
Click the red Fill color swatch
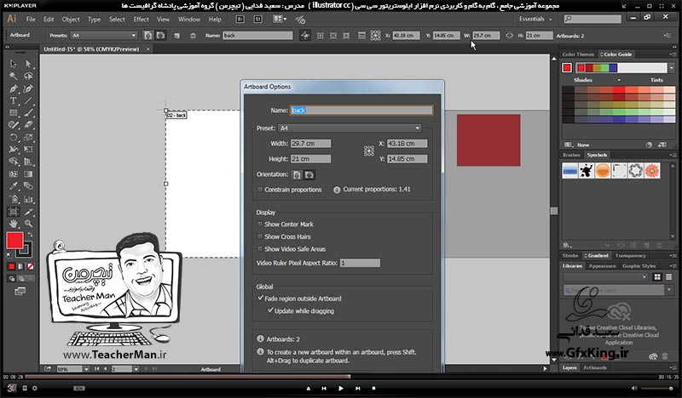tap(14, 241)
